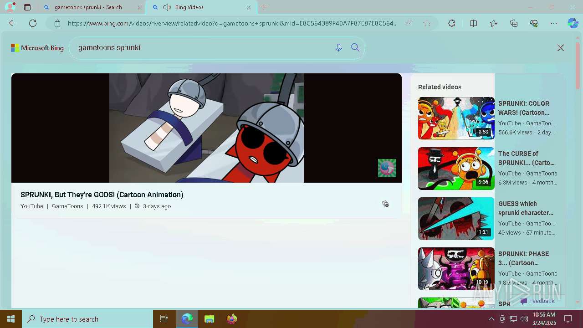Open Favorites star icon
Image resolution: width=583 pixels, height=328 pixels.
(494, 23)
